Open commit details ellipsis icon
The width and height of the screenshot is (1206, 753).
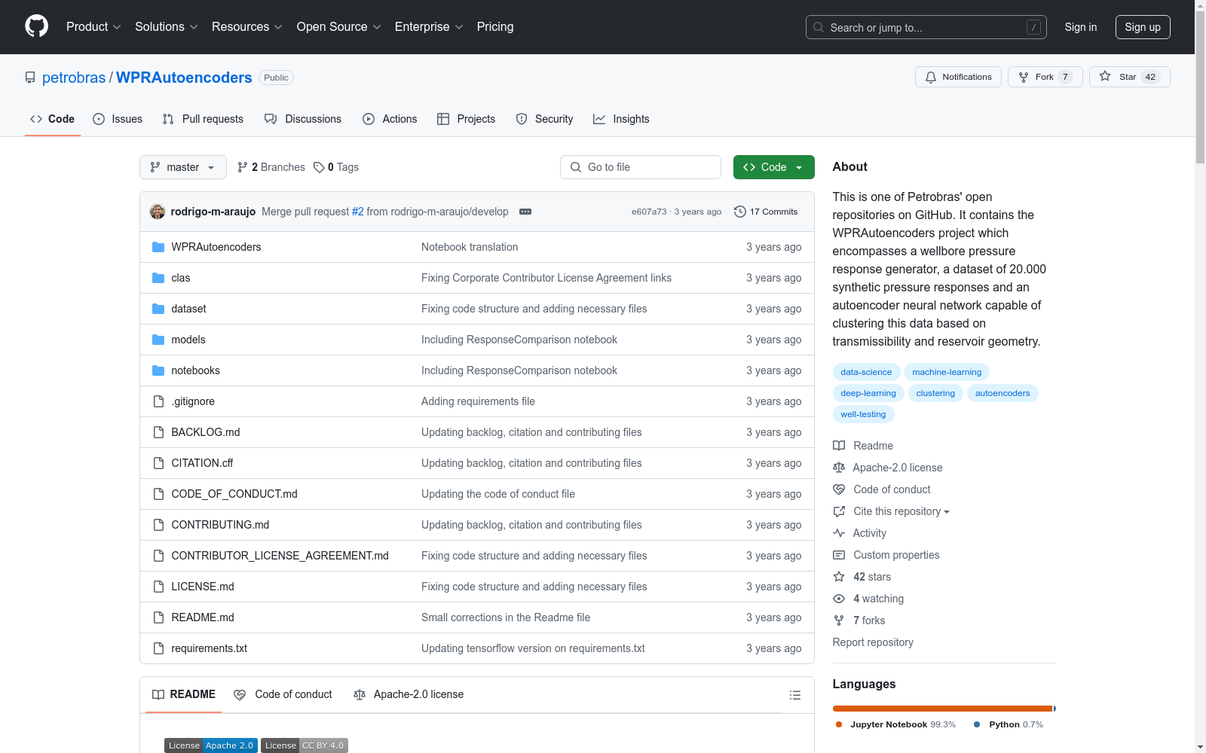(525, 212)
